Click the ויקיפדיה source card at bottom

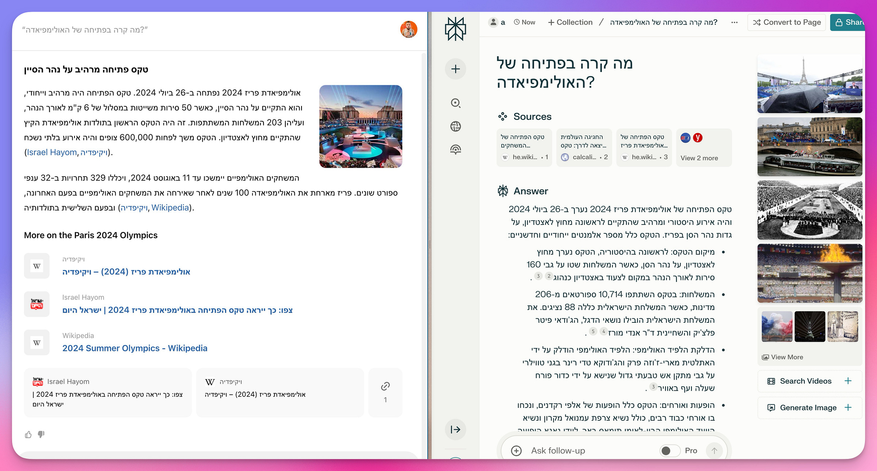280,392
